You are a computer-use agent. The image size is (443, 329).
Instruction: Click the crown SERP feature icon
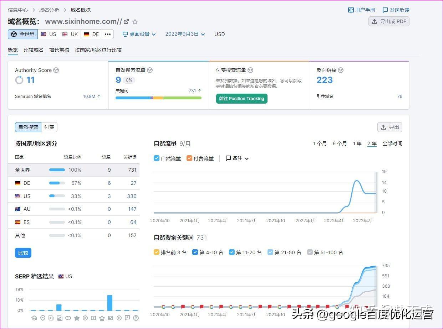tap(102, 318)
